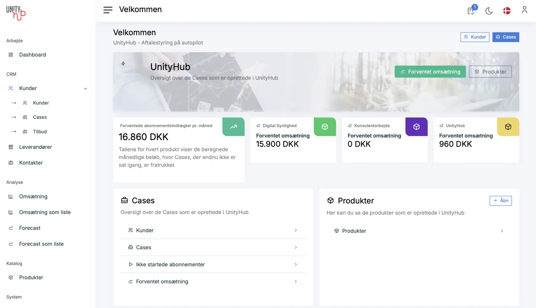
Task: Toggle the hamburger sidebar menu
Action: pyautogui.click(x=108, y=10)
